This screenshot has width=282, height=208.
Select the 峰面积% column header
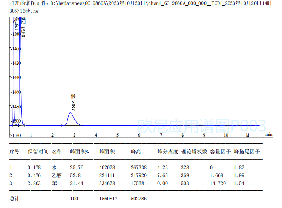(x=79, y=152)
